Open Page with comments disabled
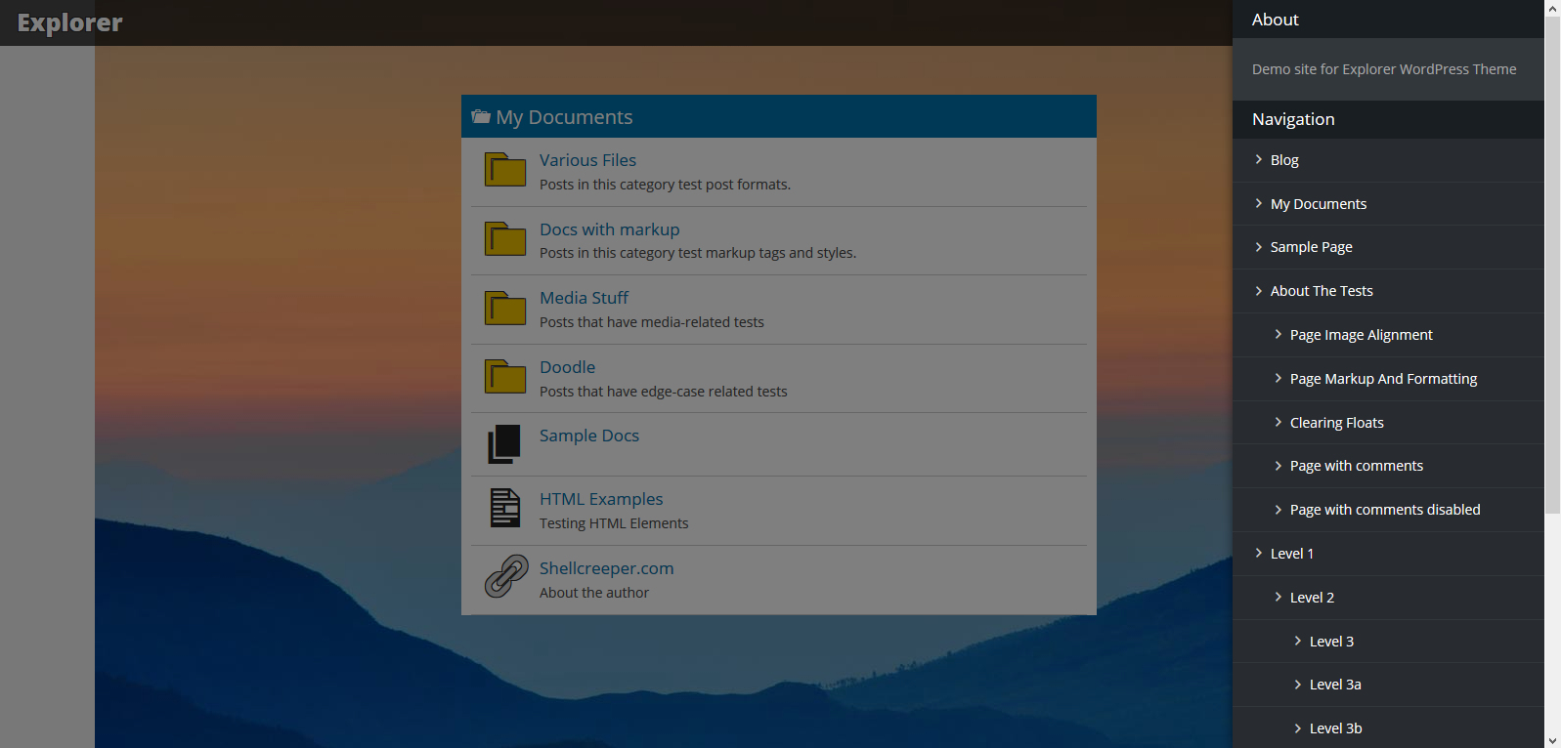This screenshot has width=1561, height=748. point(1384,510)
